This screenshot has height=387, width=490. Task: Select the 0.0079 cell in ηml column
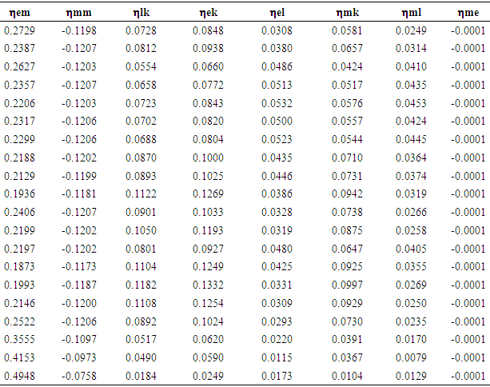coord(411,357)
